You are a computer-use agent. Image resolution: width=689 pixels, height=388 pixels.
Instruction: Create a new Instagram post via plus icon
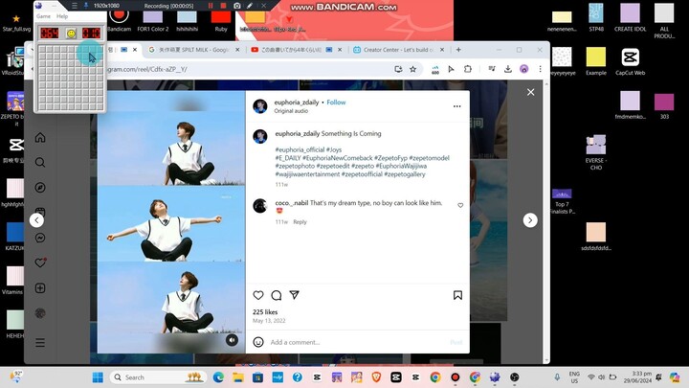click(40, 288)
